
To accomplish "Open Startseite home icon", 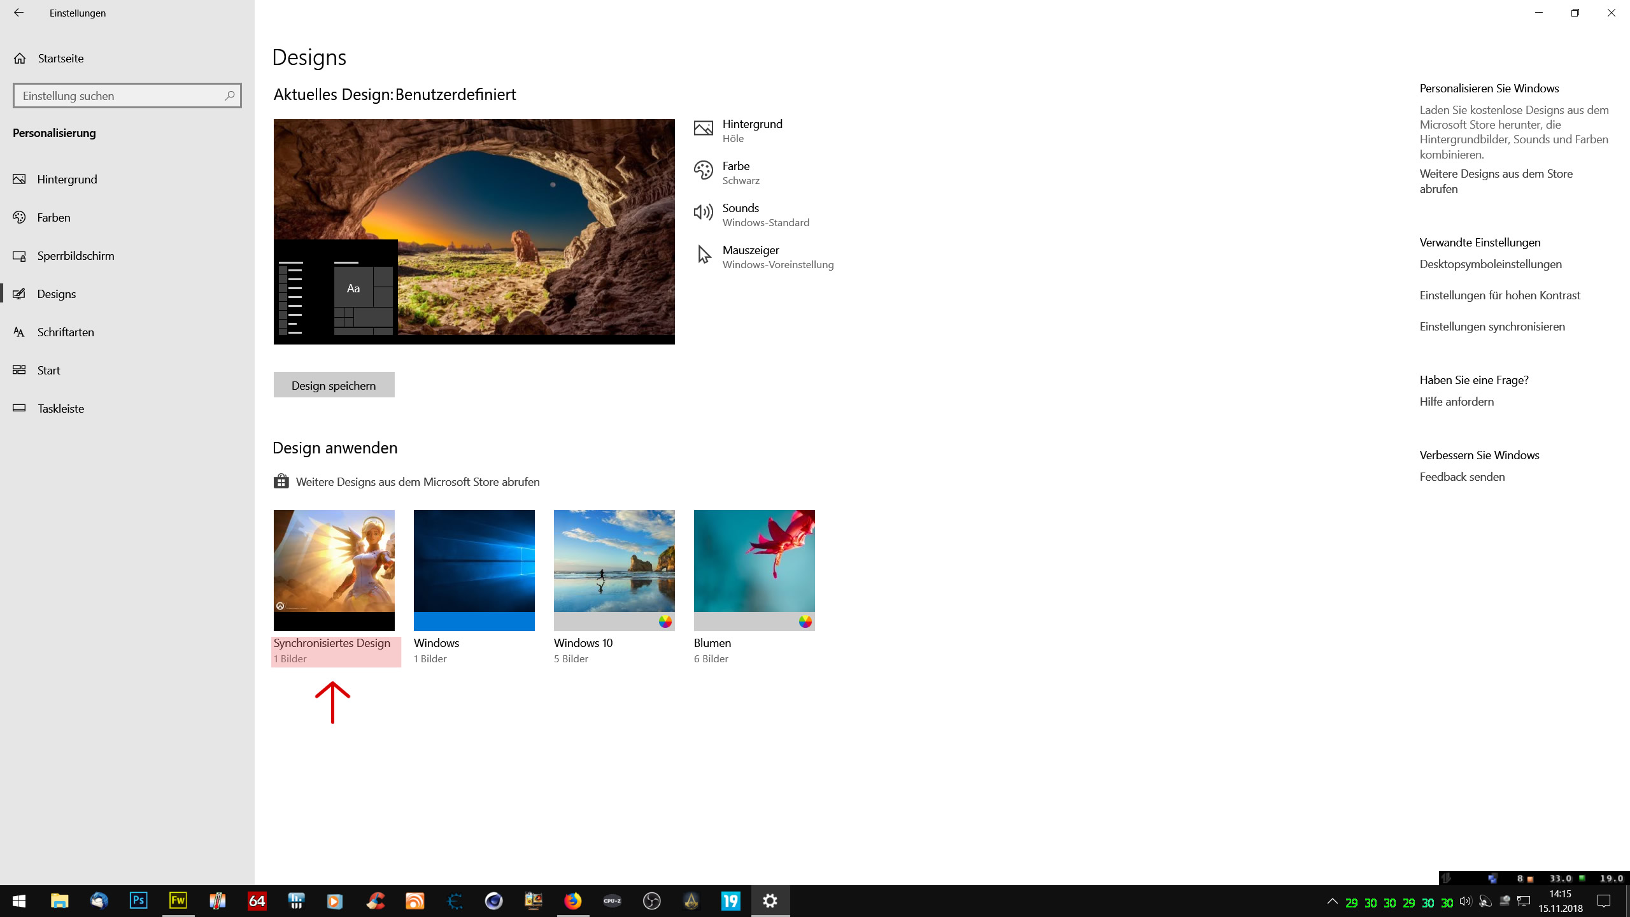I will (20, 59).
